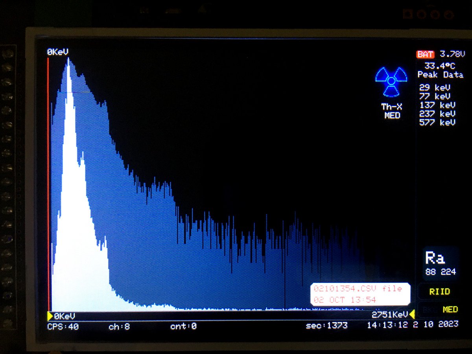The width and height of the screenshot is (472, 354).
Task: Tap the CPS:40 readout
Action: 63,326
